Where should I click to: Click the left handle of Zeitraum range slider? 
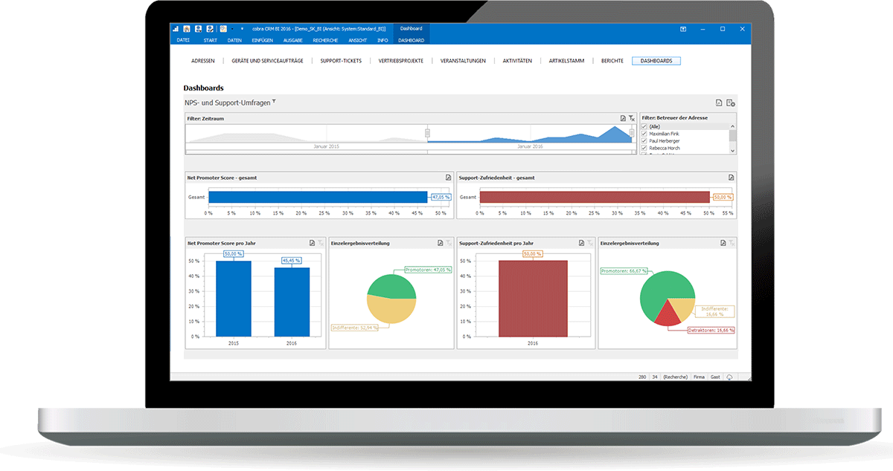click(428, 133)
